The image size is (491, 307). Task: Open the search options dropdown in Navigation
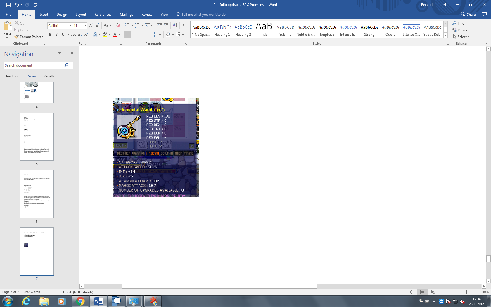(x=71, y=65)
